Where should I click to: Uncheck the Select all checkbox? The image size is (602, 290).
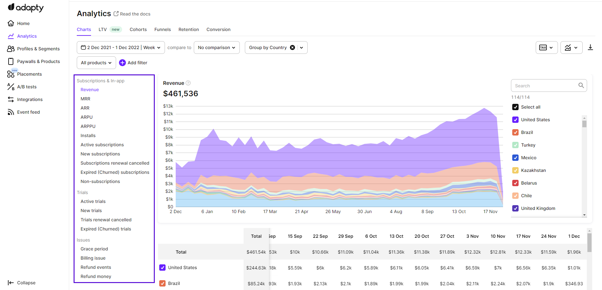click(x=515, y=107)
